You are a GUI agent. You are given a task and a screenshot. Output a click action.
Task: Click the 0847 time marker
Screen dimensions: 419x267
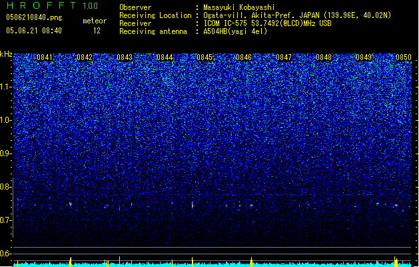(284, 57)
